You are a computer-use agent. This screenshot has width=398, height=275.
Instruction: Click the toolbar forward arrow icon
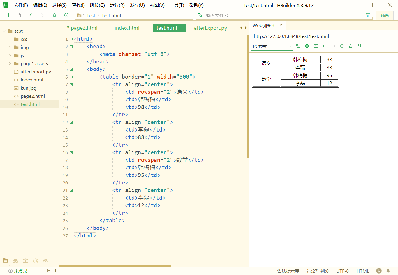click(x=43, y=15)
